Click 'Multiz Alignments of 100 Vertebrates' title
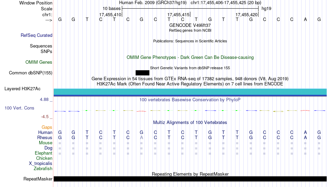This screenshot has width=327, height=187. click(190, 123)
